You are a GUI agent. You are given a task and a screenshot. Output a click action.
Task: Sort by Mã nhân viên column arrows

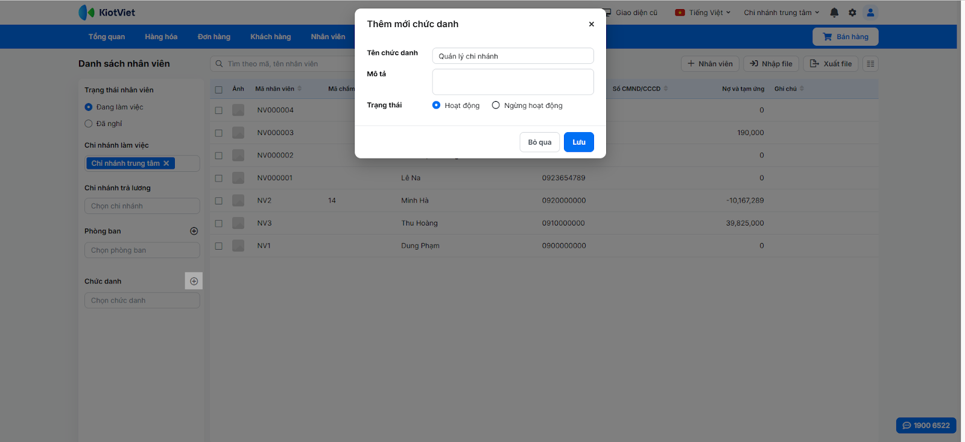[x=300, y=89]
